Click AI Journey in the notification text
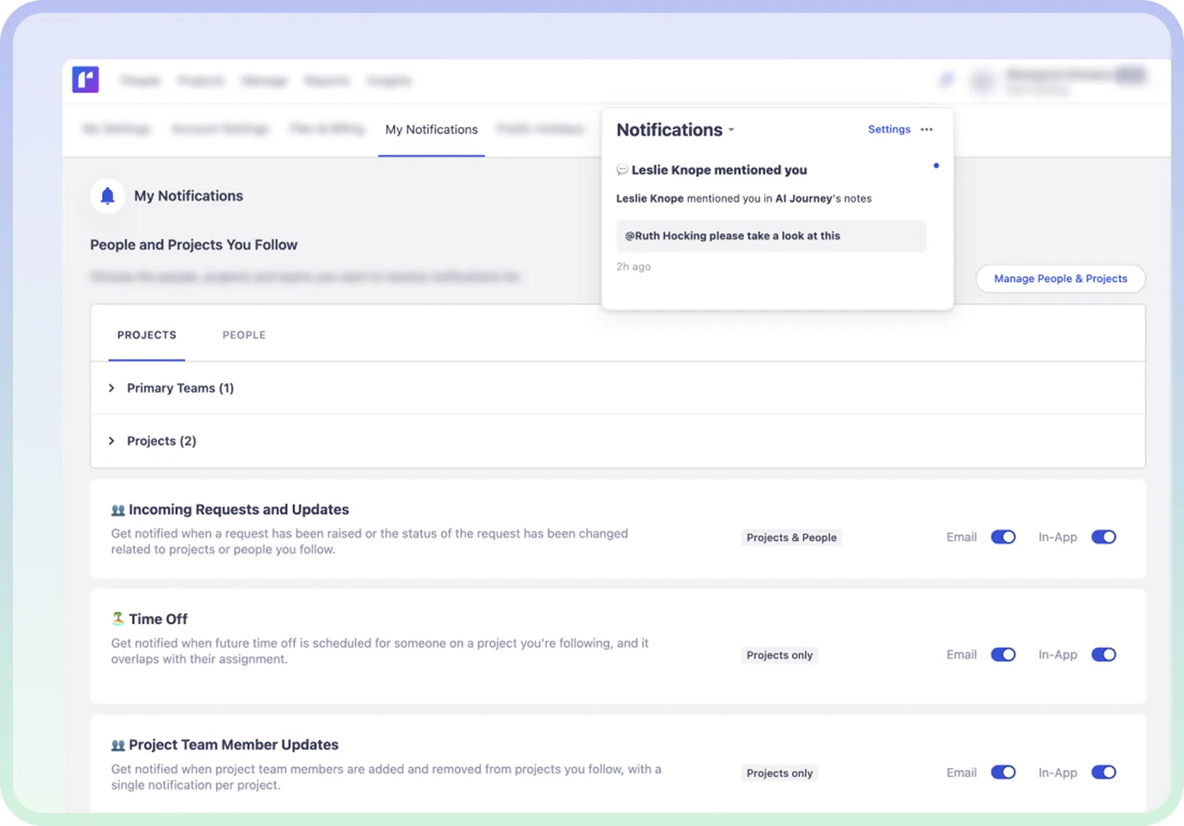Viewport: 1184px width, 826px height. tap(804, 199)
